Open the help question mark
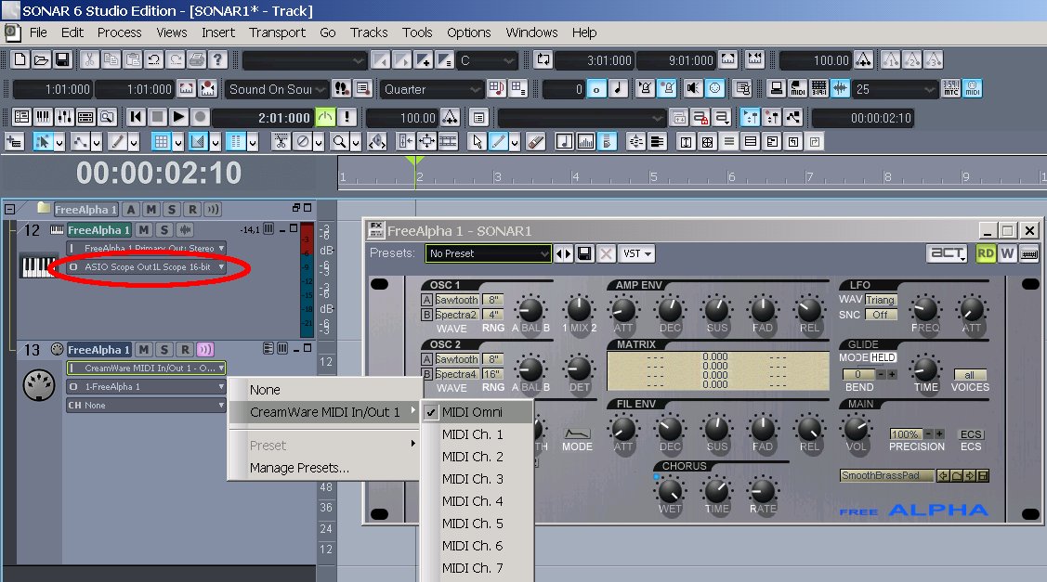Screen dimensions: 1047x582 [217, 60]
